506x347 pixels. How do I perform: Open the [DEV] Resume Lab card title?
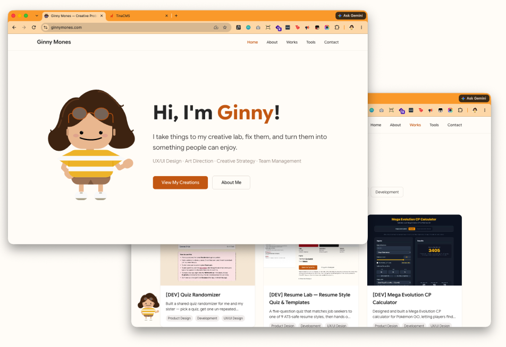(309, 299)
